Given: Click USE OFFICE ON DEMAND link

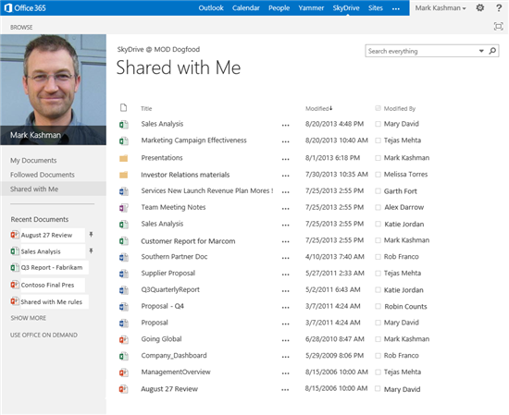Looking at the screenshot, I should click(43, 335).
